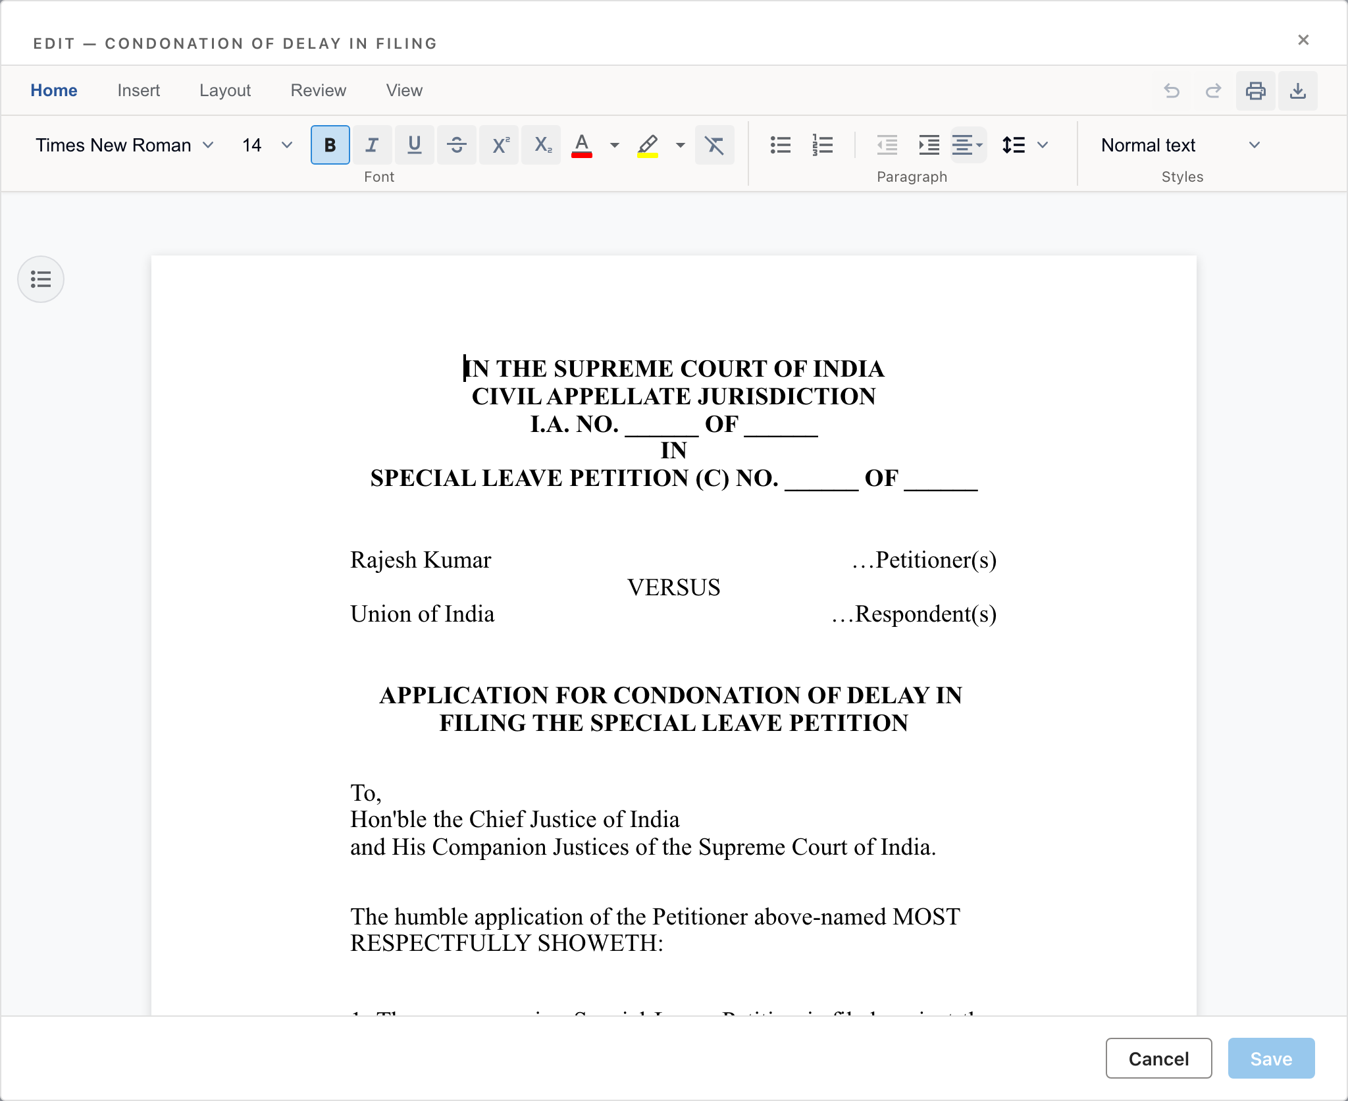1348x1101 pixels.
Task: Toggle underline formatting
Action: [x=414, y=145]
